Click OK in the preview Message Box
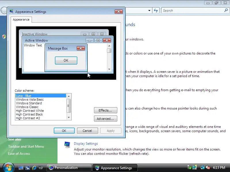Image resolution: width=230 pixels, height=172 pixels. pos(66,60)
